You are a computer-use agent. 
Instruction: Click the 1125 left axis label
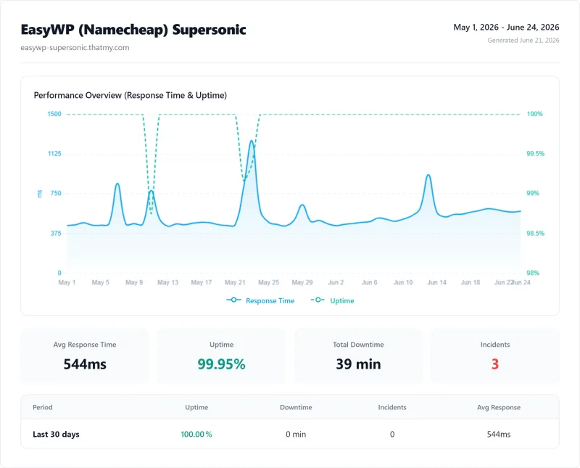[54, 153]
